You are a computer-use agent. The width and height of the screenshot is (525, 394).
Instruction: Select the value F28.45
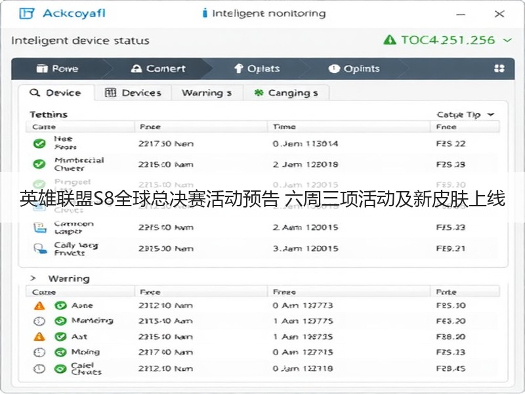tap(451, 368)
